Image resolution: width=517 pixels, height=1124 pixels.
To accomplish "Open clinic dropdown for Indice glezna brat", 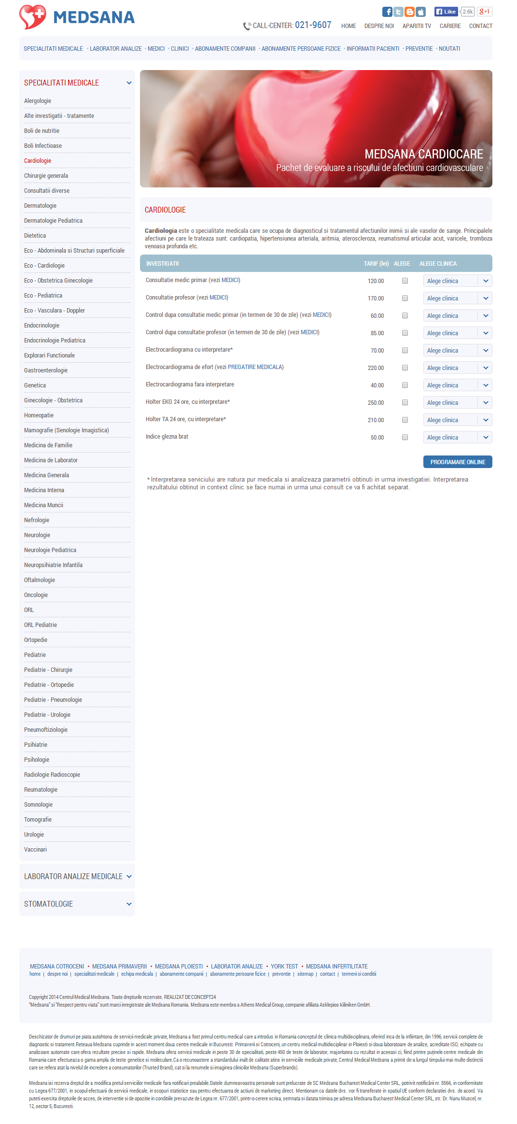I will pos(458,437).
